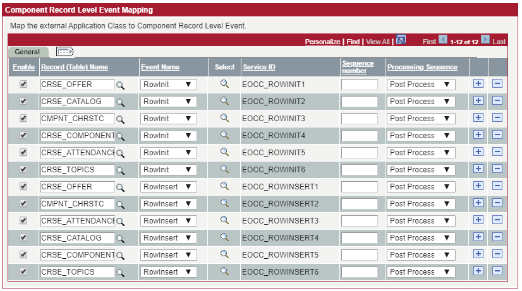The width and height of the screenshot is (522, 291).
Task: Switch to the General tab
Action: pyautogui.click(x=27, y=52)
